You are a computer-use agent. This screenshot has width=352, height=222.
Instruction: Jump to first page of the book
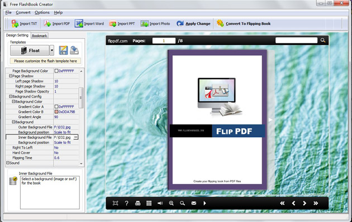pos(282,203)
